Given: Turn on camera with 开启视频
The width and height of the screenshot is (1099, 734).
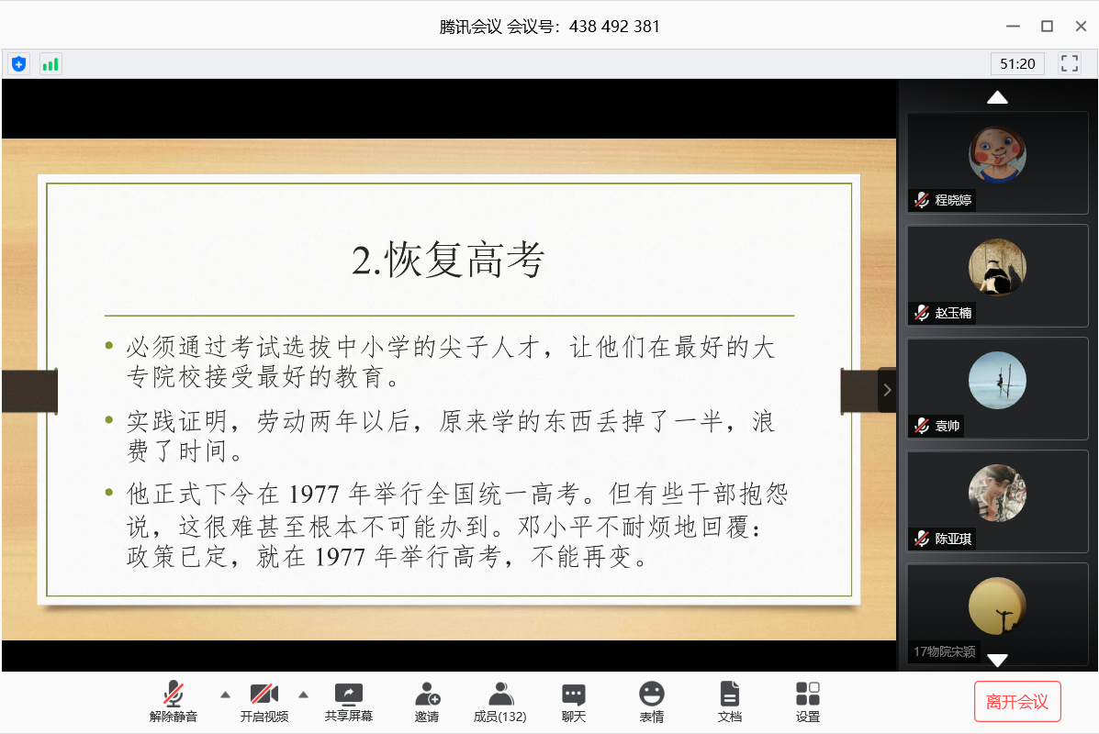Looking at the screenshot, I should coord(264,703).
